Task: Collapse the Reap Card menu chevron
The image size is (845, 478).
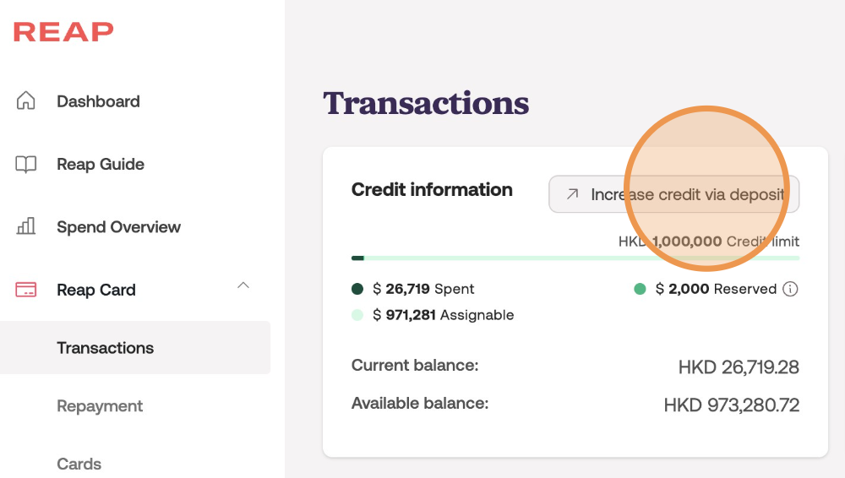Action: pyautogui.click(x=243, y=285)
